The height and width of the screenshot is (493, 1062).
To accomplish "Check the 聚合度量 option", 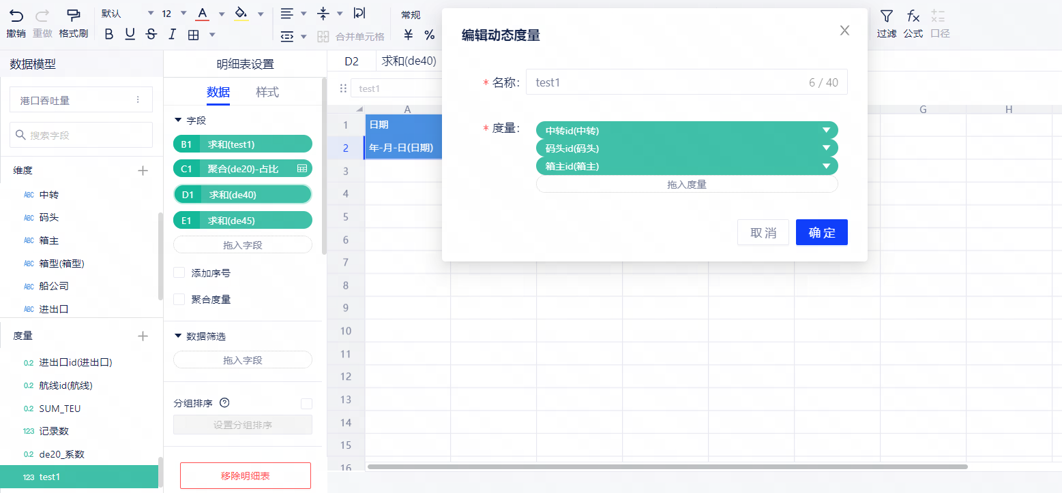I will [179, 299].
